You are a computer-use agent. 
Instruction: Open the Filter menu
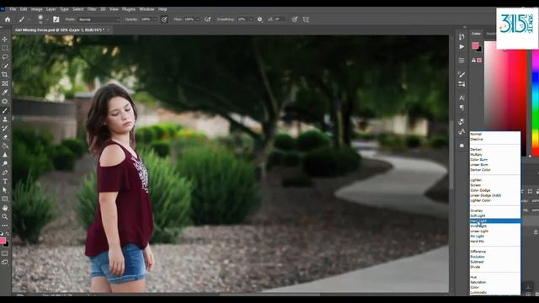92,9
